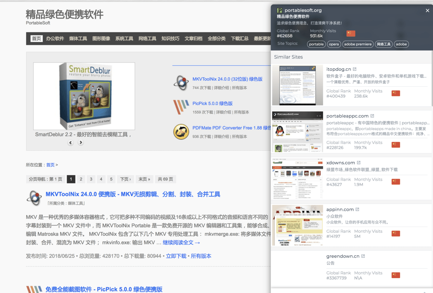Click 继续阅读全文 read more link
This screenshot has width=433, height=293.
point(182,242)
